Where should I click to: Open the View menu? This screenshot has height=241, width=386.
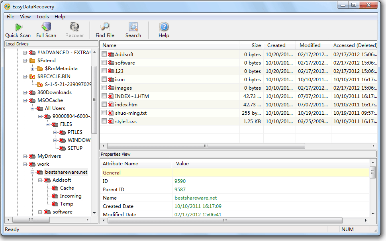[x=25, y=17]
